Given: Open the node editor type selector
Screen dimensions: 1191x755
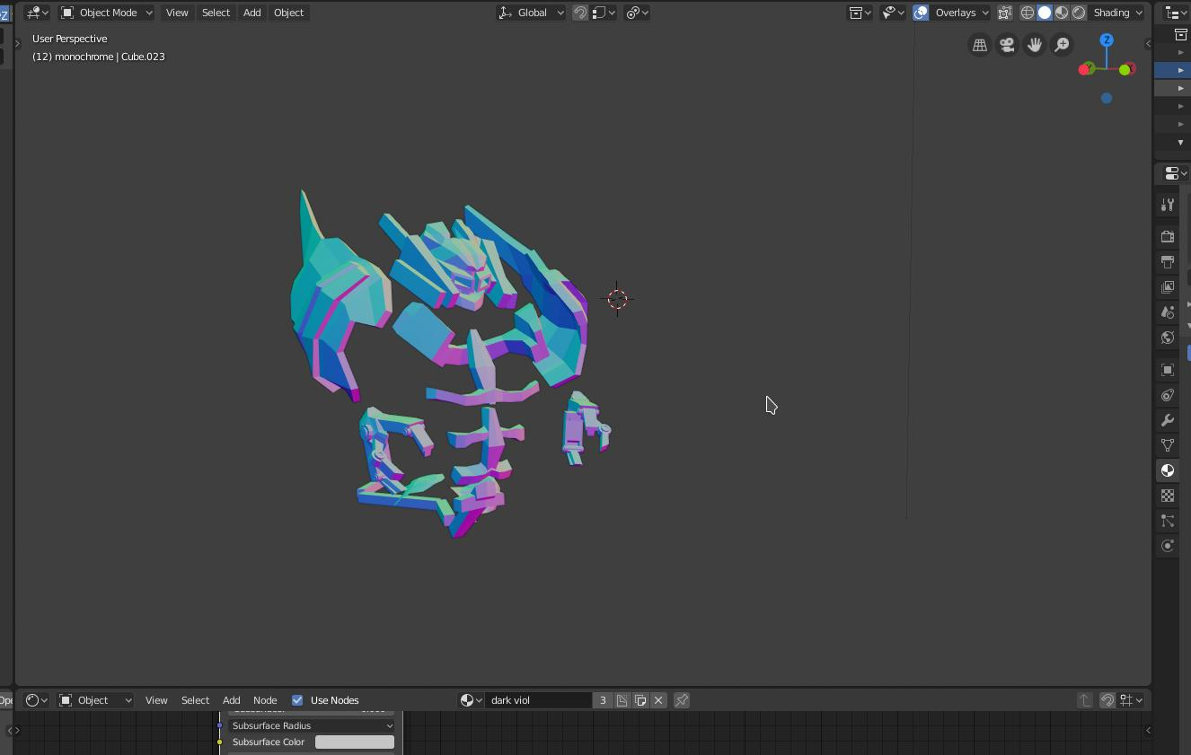Looking at the screenshot, I should point(37,700).
